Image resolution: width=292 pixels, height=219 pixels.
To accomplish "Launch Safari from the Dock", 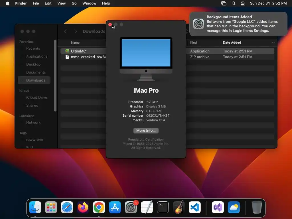I will 67,207.
